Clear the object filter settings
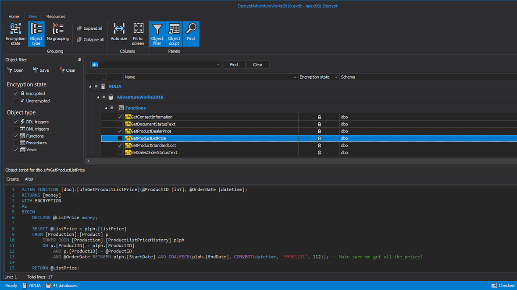The height and width of the screenshot is (290, 517). click(68, 70)
